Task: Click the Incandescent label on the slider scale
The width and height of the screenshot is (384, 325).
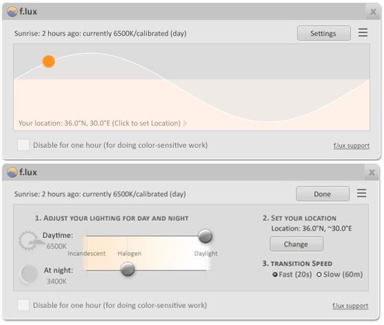Action: tap(86, 253)
